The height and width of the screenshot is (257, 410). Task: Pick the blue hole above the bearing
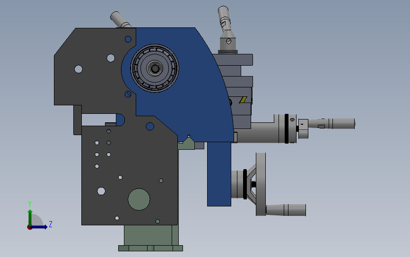pyautogui.click(x=128, y=39)
